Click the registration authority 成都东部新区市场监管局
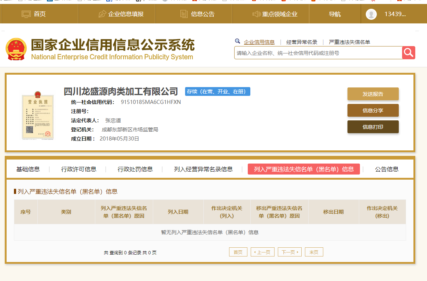427x281 pixels. [130, 130]
